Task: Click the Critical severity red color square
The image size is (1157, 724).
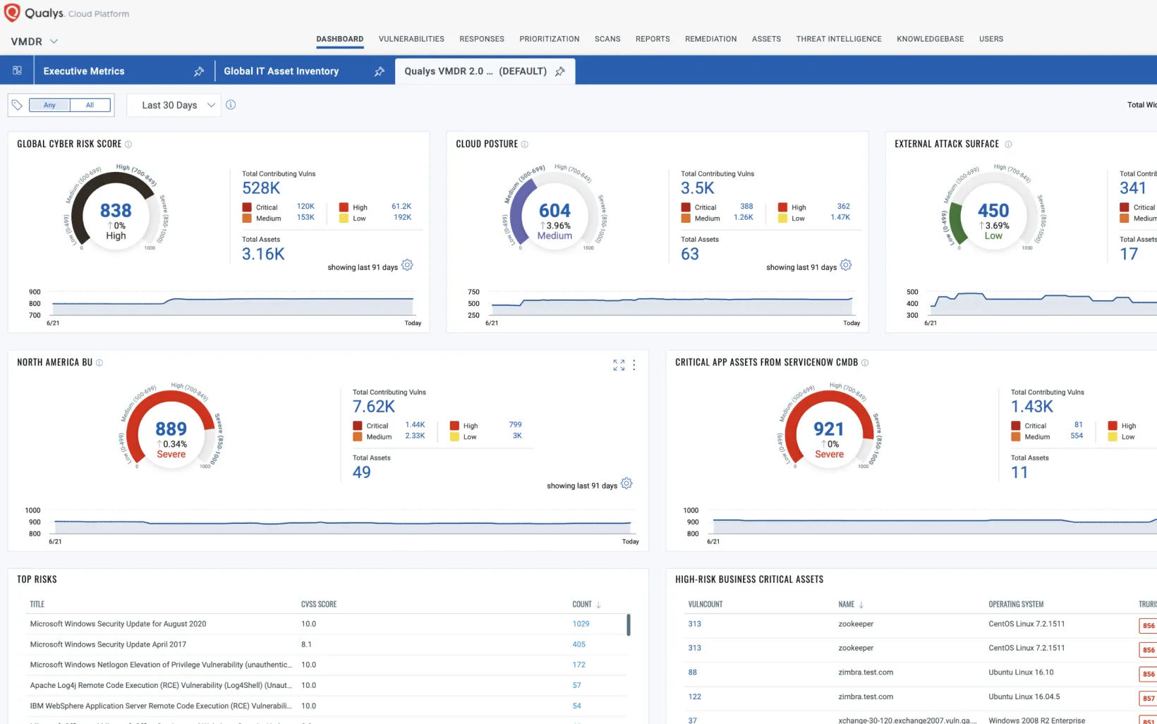Action: pos(248,207)
